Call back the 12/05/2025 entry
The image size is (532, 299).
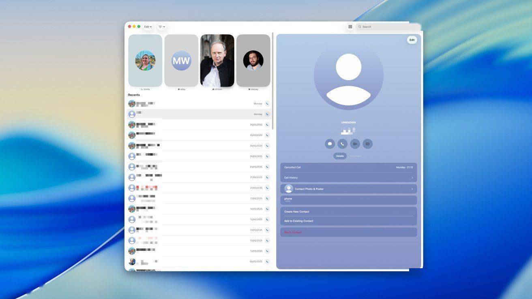coord(267,251)
